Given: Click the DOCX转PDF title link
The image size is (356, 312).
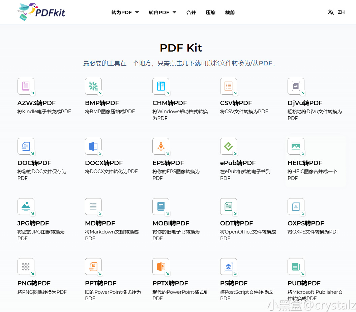Looking at the screenshot, I should tap(104, 163).
